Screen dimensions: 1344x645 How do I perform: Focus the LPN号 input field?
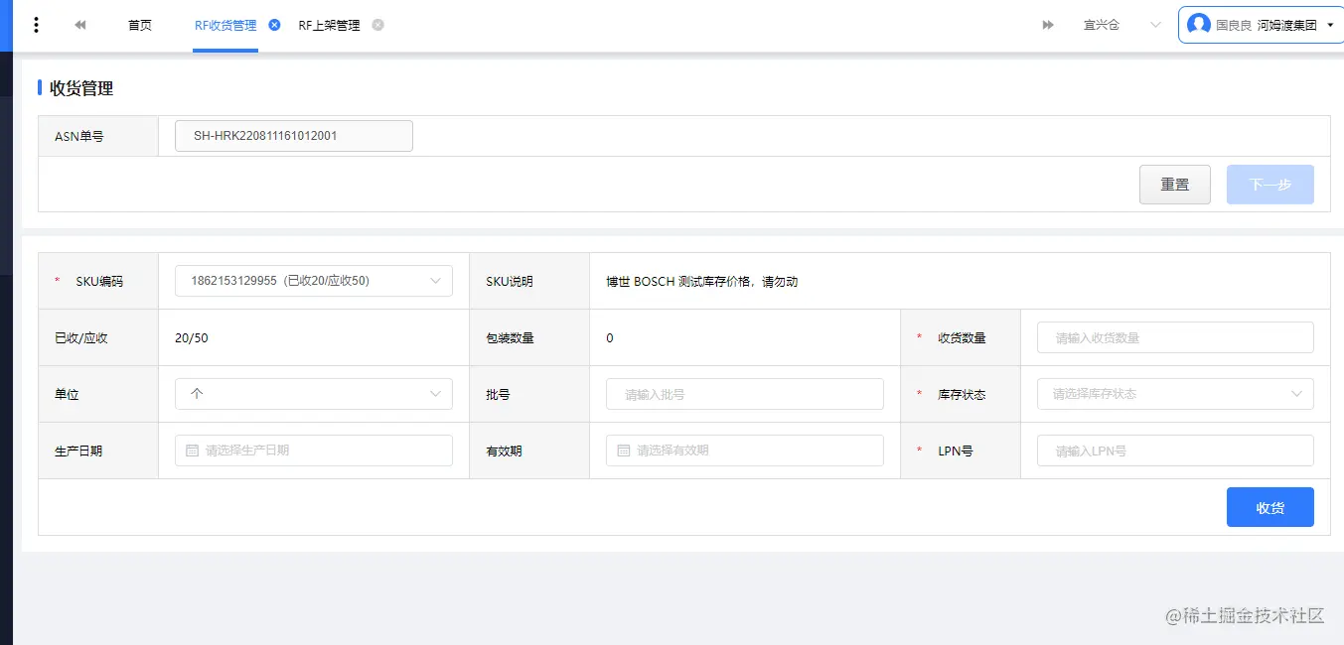click(x=1175, y=451)
